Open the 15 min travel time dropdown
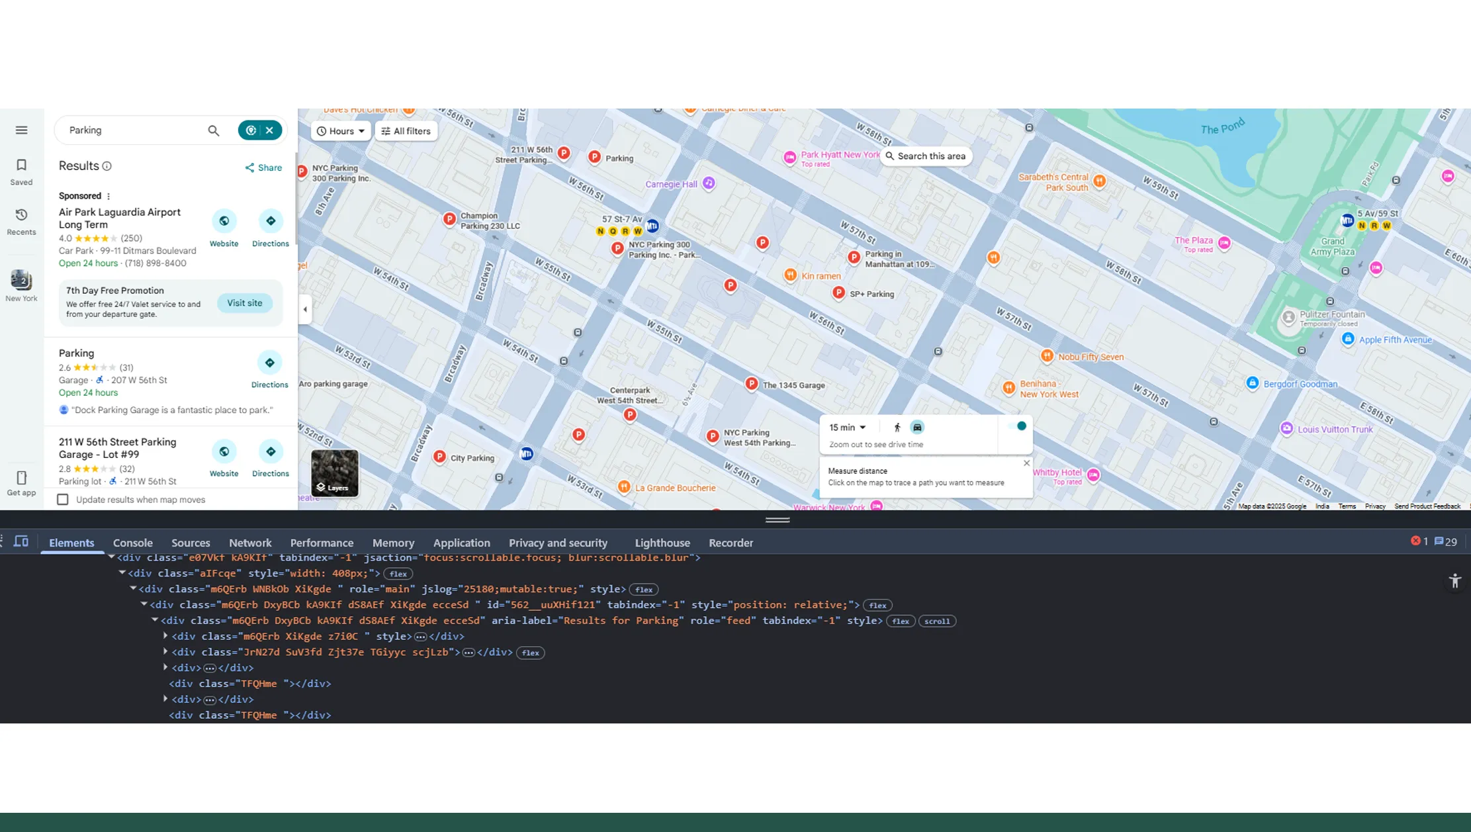 (848, 427)
